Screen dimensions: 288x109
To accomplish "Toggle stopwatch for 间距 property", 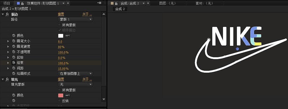I will click(x=14, y=68).
